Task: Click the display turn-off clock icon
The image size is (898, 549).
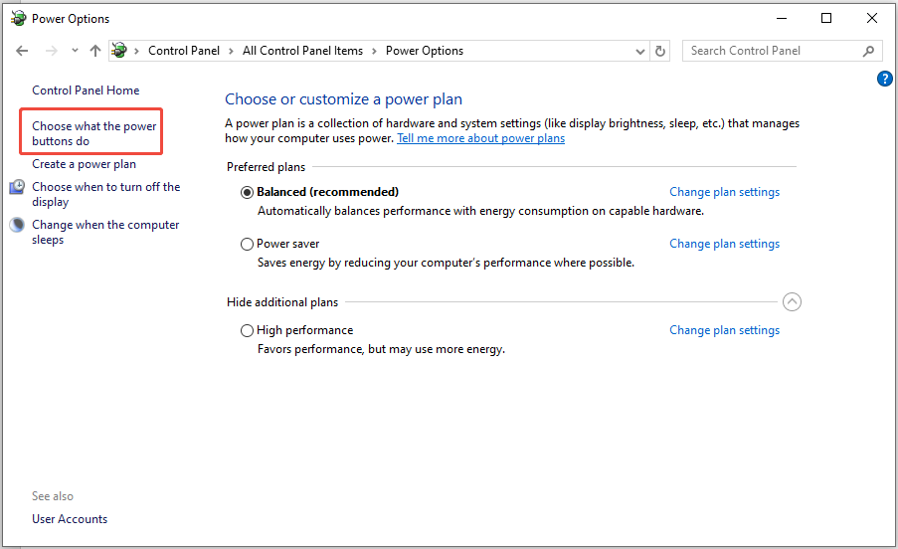Action: click(x=17, y=187)
